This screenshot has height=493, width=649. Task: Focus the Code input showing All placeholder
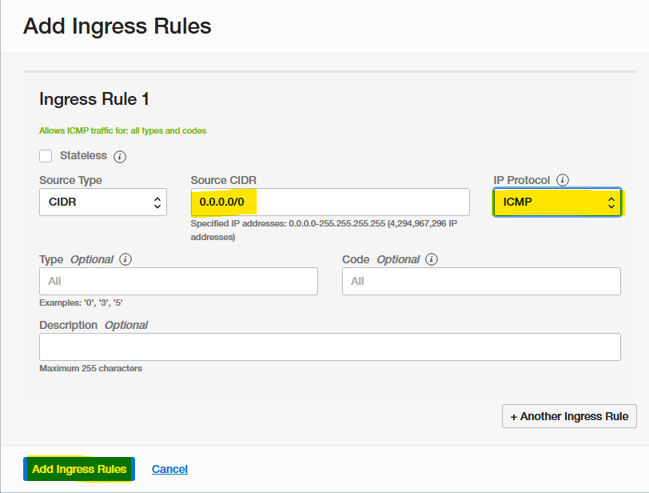click(x=481, y=281)
